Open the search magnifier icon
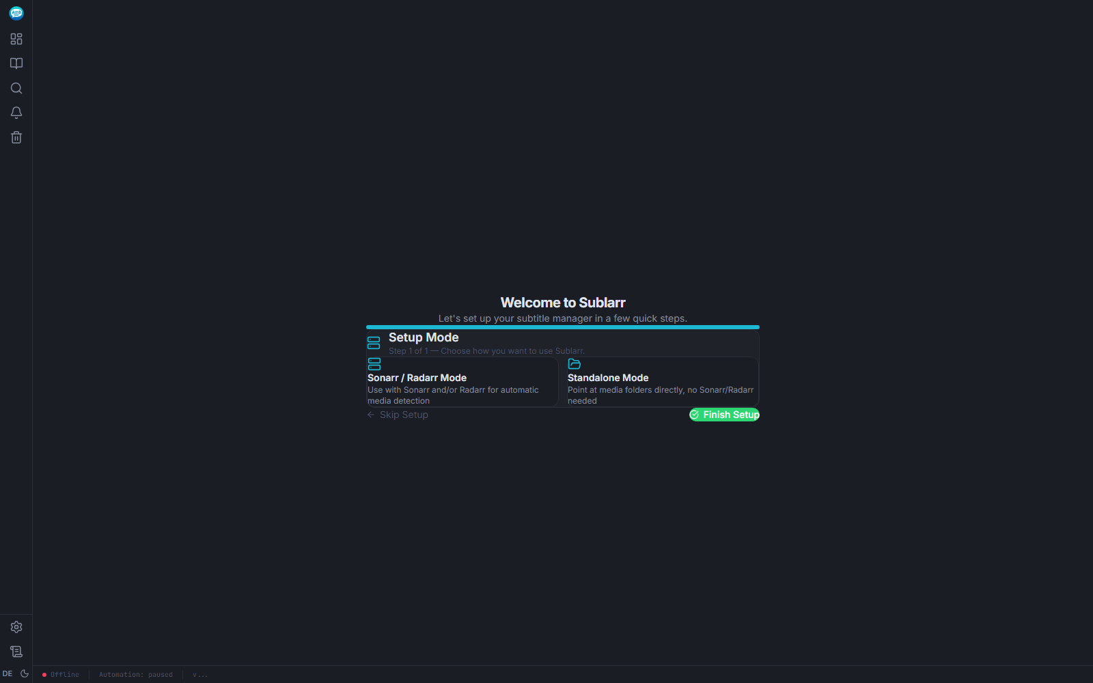The height and width of the screenshot is (683, 1093). 16,88
